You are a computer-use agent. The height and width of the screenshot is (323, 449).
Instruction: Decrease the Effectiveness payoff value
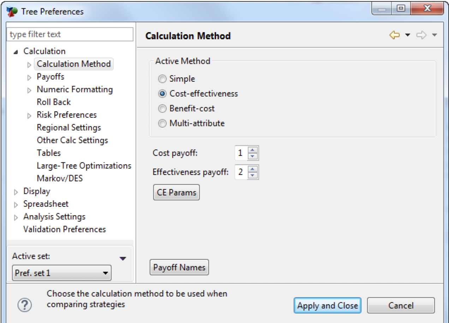[253, 175]
